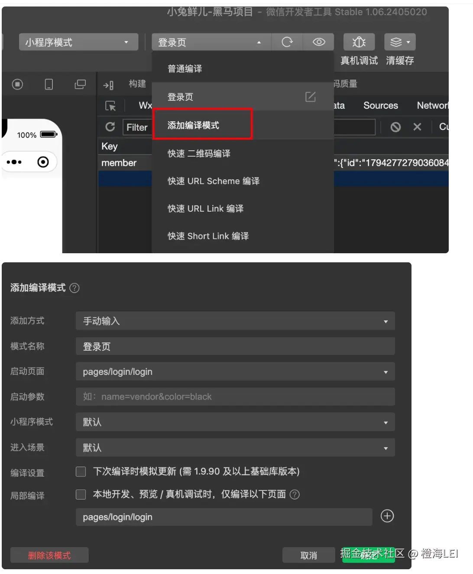Choose 快速 URL Link 编译 option
473x574 pixels.
click(x=243, y=209)
